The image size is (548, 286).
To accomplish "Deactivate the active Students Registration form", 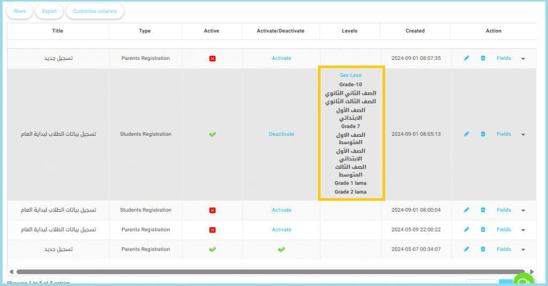I will [281, 134].
